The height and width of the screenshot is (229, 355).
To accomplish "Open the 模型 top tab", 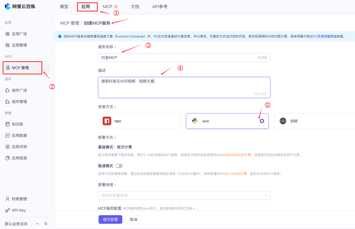I will (x=64, y=7).
